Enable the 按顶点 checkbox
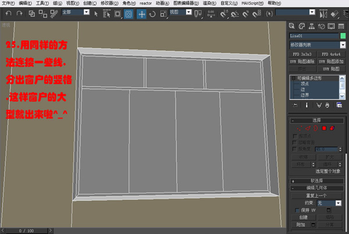Screen dimensions: 349x234 point(295,136)
